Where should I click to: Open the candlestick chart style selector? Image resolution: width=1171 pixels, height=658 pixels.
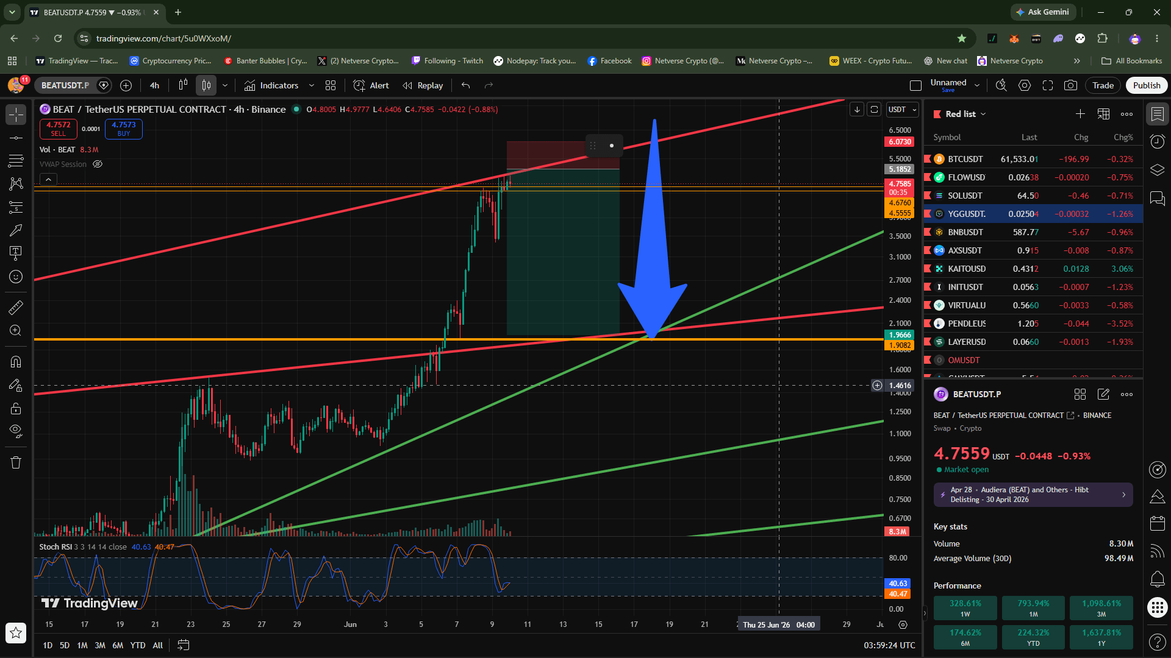pyautogui.click(x=206, y=85)
